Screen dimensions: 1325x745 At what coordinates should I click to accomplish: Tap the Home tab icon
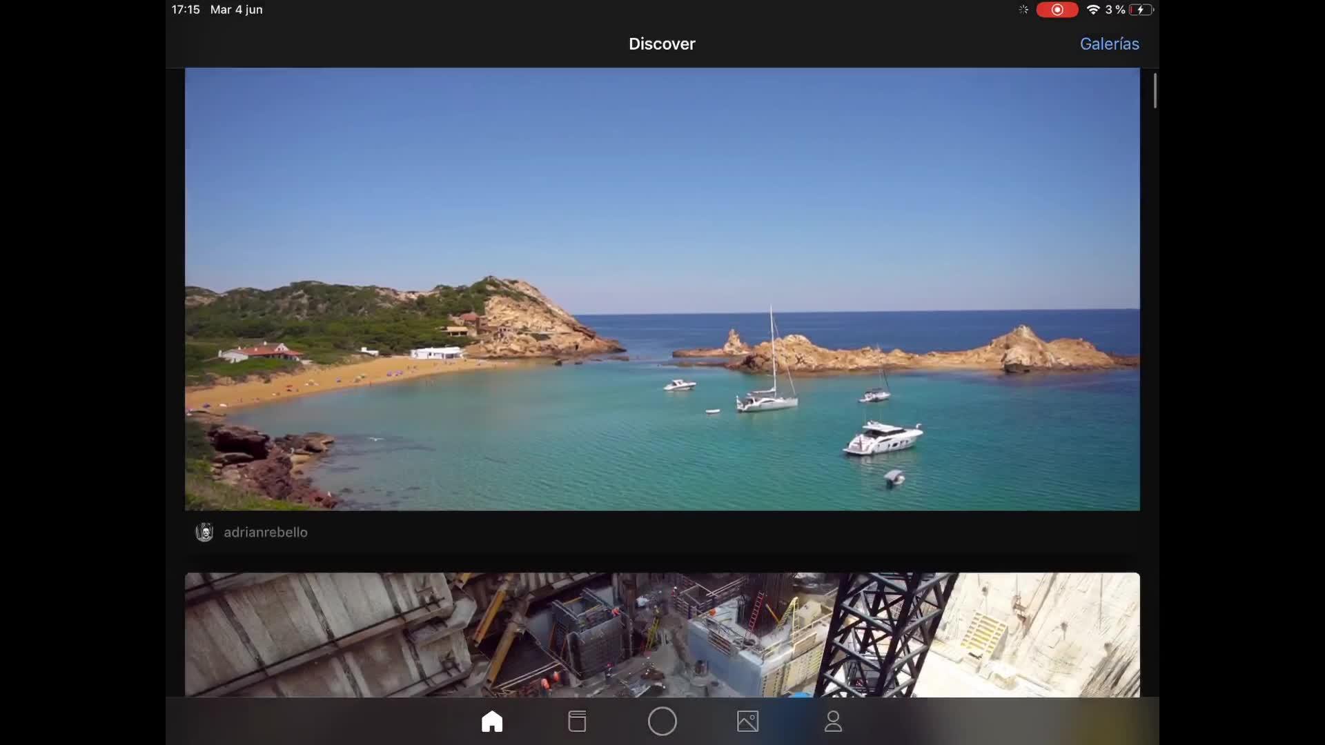tap(492, 722)
